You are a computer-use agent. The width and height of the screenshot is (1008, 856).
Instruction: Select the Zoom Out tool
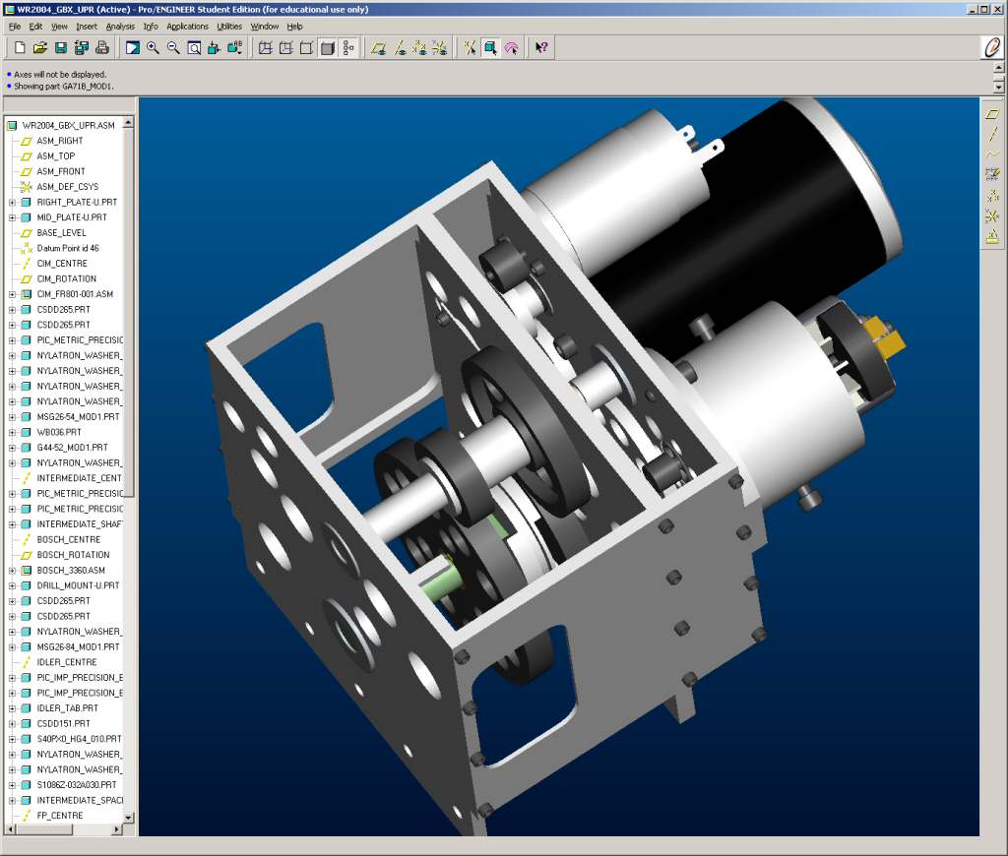pos(171,46)
